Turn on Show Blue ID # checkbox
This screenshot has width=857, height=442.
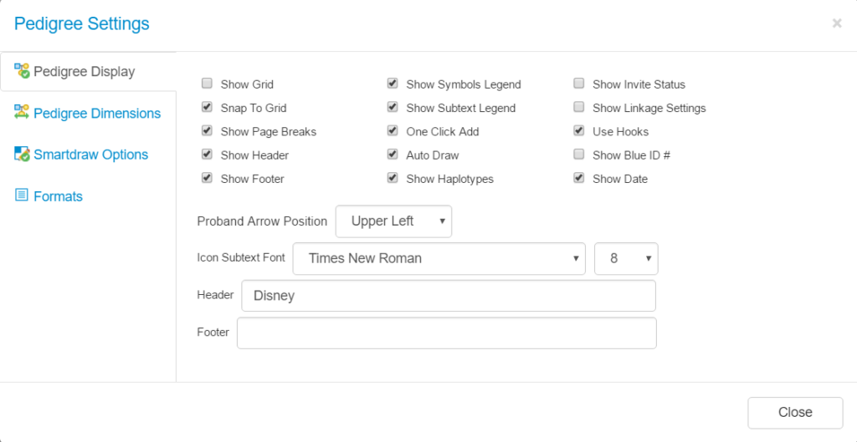tap(578, 155)
